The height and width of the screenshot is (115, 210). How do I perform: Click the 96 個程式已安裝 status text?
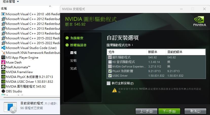point(31,108)
